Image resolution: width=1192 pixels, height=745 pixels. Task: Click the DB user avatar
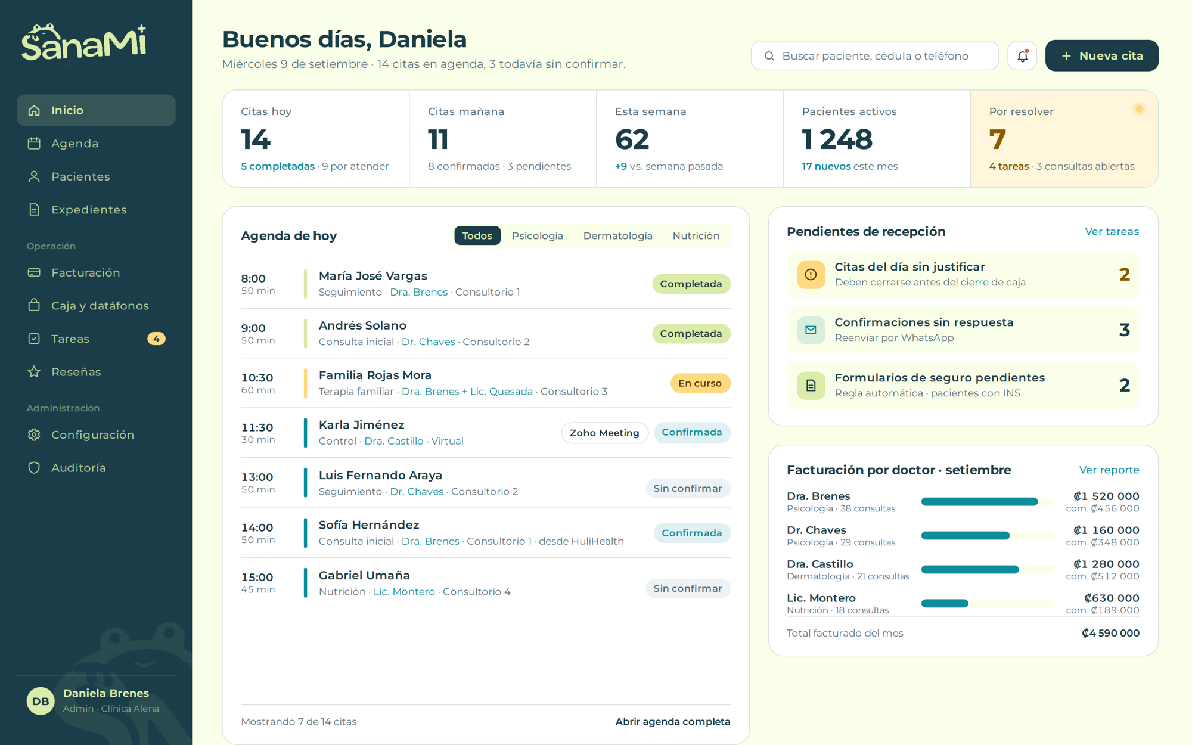click(41, 701)
